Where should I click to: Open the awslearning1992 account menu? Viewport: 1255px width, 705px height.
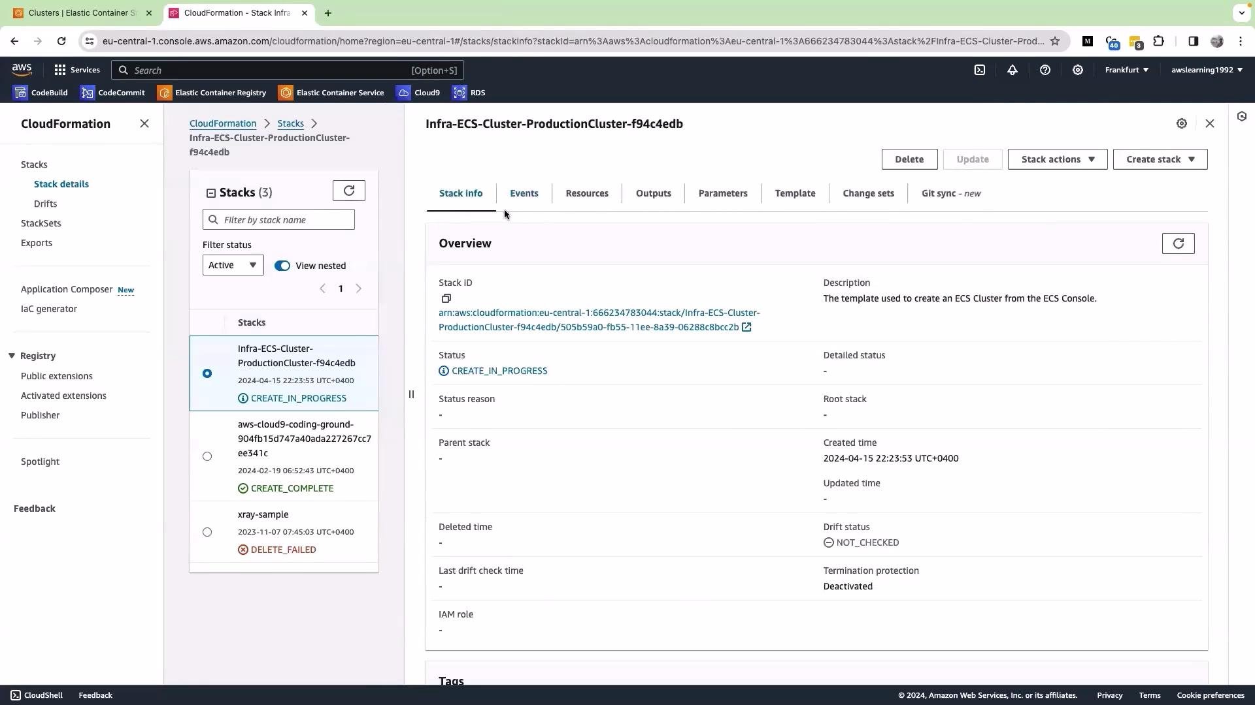(x=1207, y=70)
